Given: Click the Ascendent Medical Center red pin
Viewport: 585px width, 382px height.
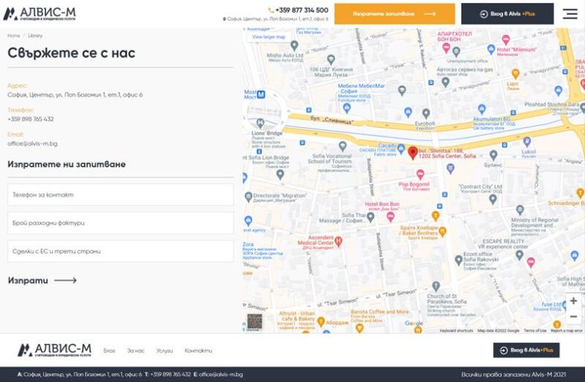Looking at the screenshot, I should click(339, 242).
